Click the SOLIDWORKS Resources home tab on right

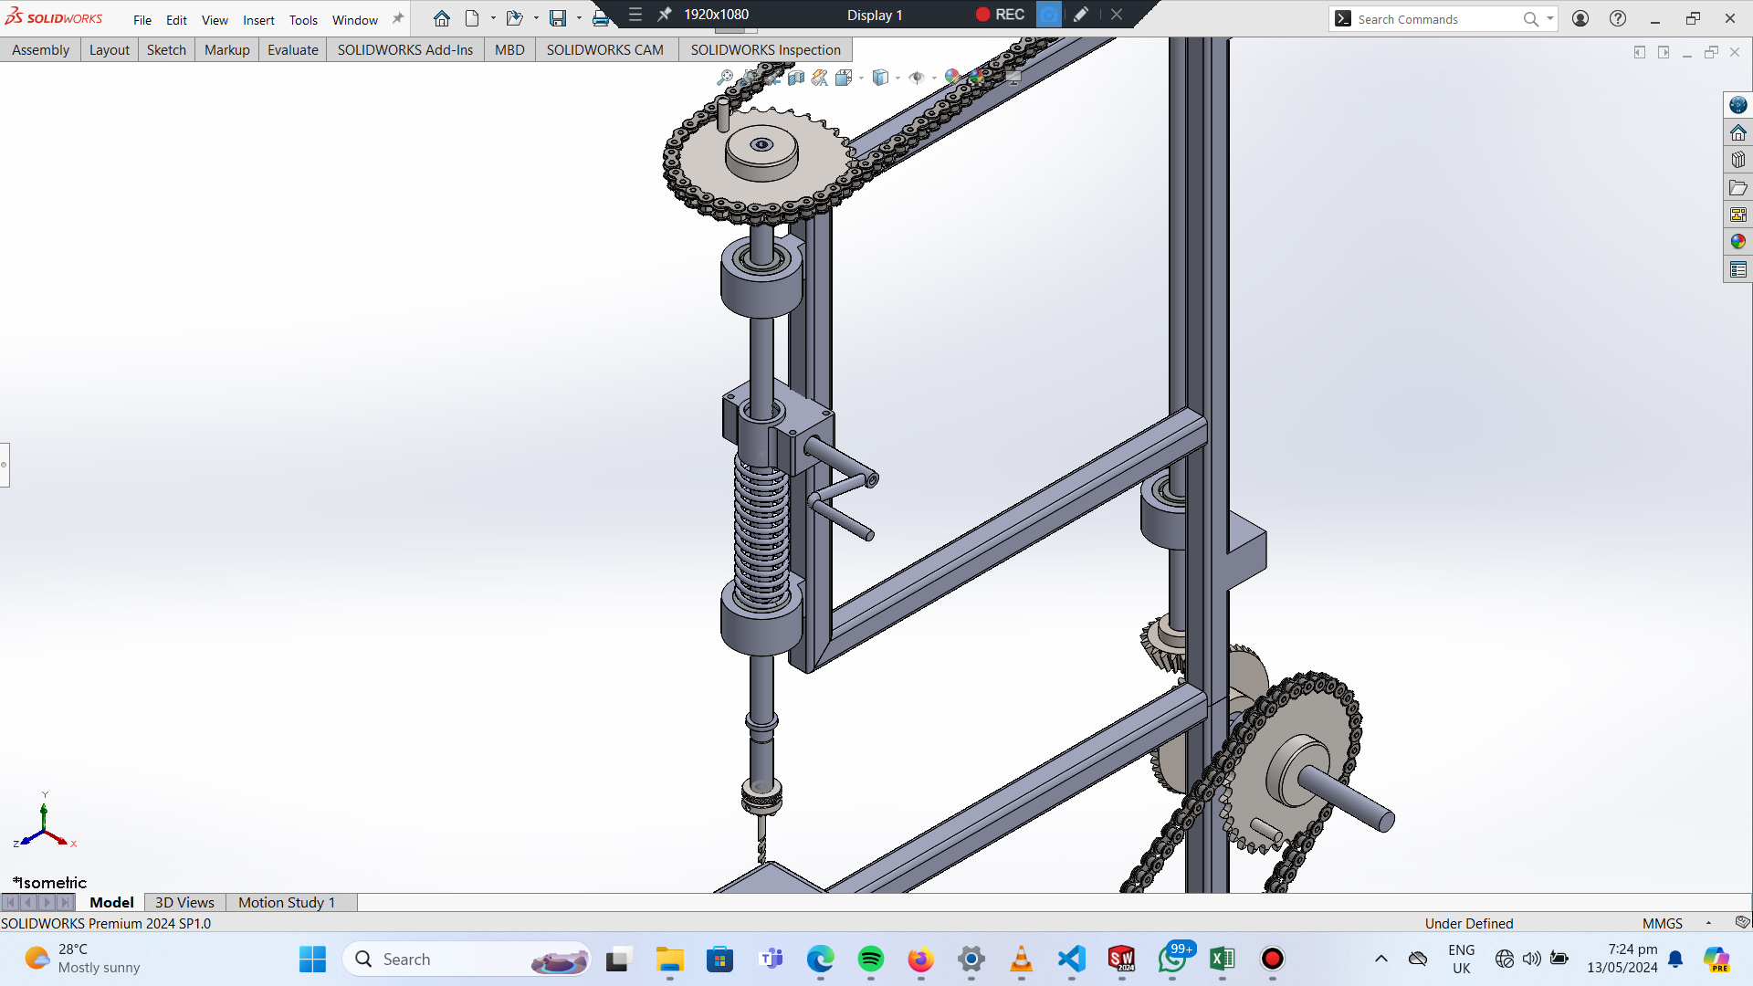[1737, 132]
